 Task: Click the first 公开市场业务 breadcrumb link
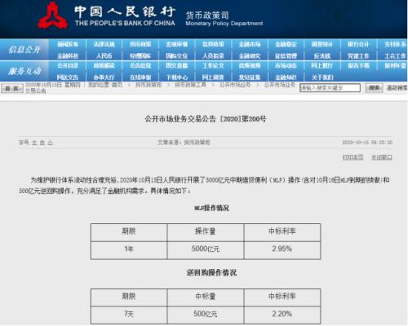pos(235,85)
